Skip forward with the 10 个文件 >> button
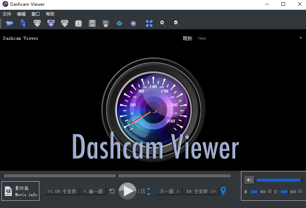 point(201,191)
